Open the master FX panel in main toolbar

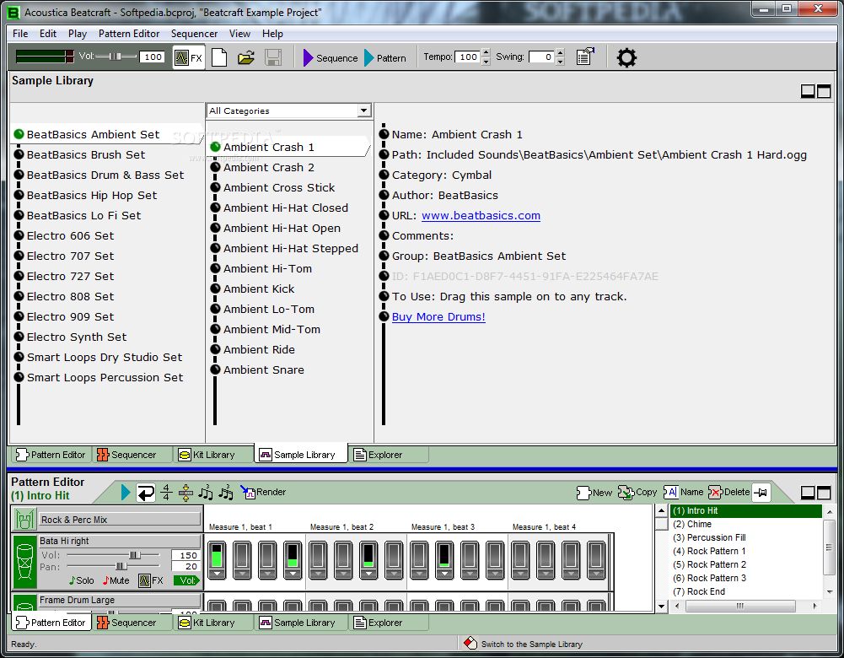point(189,57)
